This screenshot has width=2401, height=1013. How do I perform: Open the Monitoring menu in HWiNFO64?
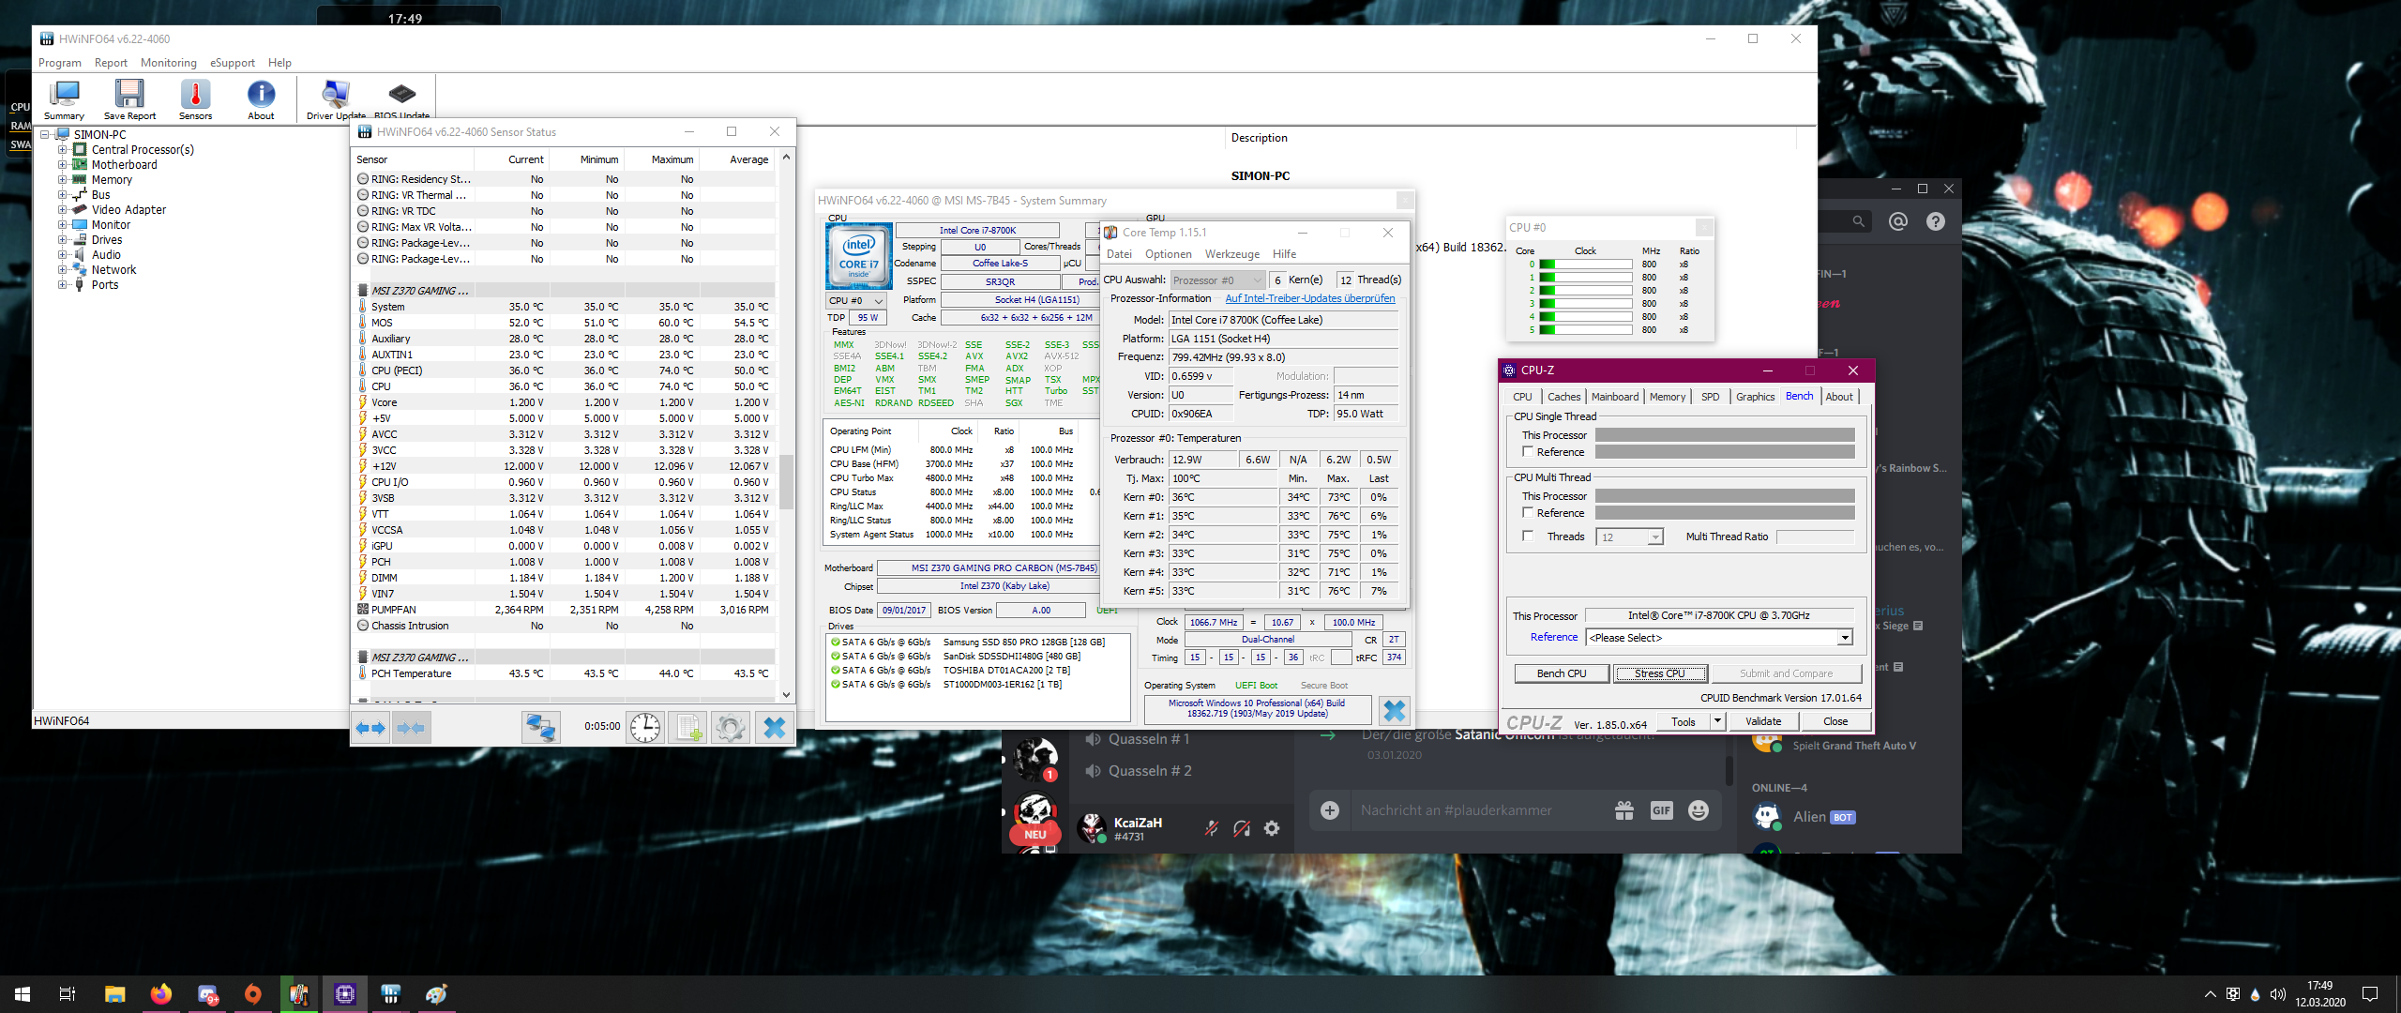point(168,63)
